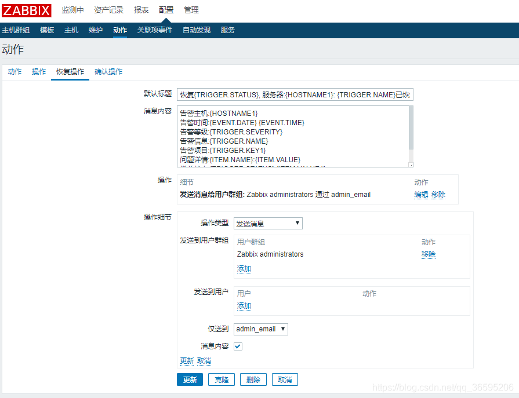519x398 pixels.
Task: Click the 更新 link in operation details
Action: point(187,361)
